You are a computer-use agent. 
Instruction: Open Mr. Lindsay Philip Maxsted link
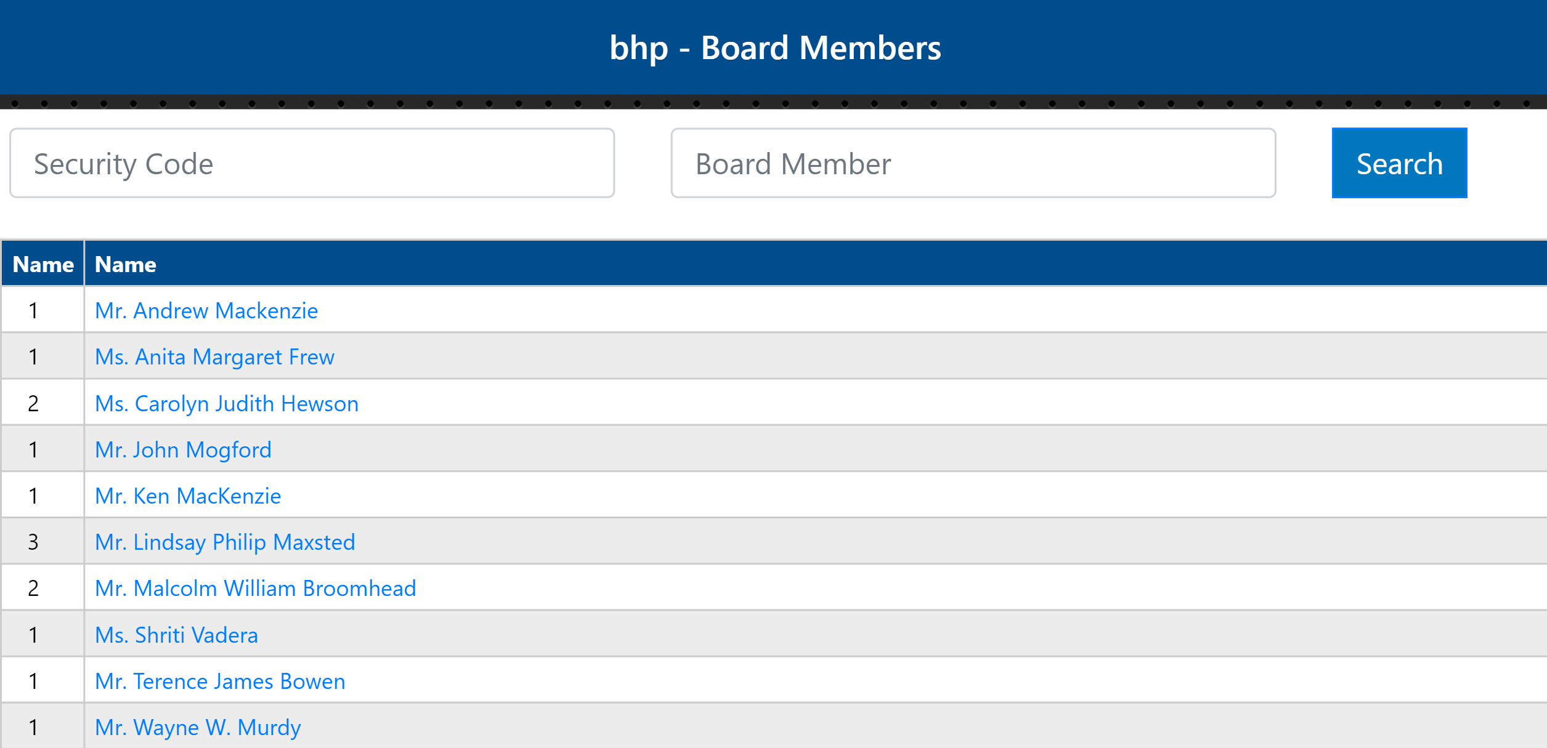click(x=225, y=542)
